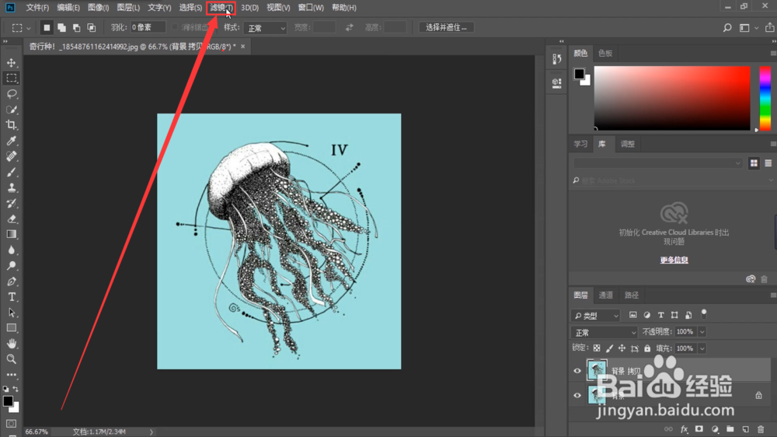Open the library selection dropdown

point(657,163)
